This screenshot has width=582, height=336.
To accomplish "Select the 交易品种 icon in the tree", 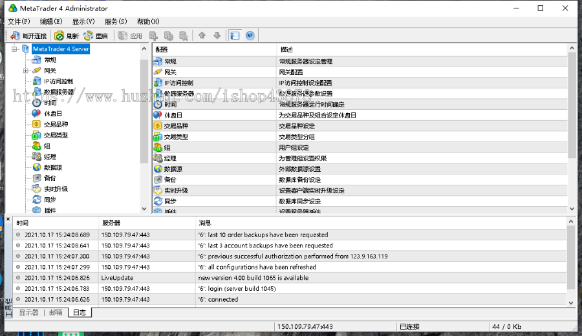I will point(36,124).
